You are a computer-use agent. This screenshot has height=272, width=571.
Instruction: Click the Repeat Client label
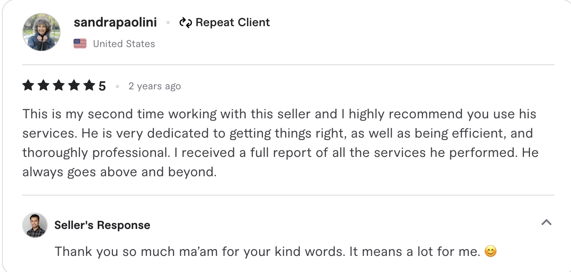[x=232, y=22]
